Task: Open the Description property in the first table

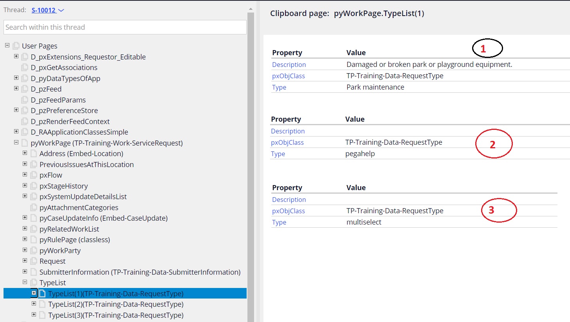Action: pos(289,64)
